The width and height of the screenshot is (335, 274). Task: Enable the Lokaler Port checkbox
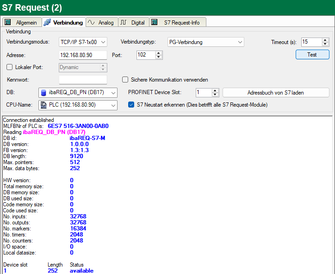(x=10, y=67)
